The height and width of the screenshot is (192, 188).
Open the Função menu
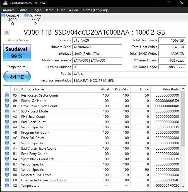[x=36, y=10]
